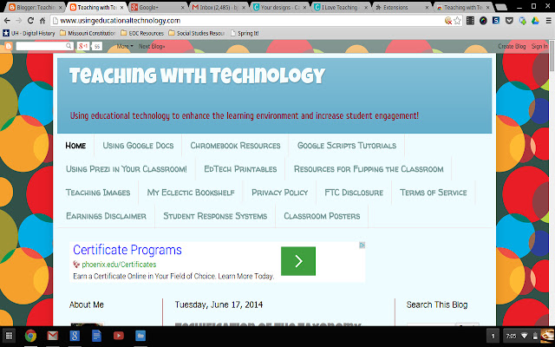Open the Missouri Constitution bookmark folder
555x347 pixels.
point(88,33)
